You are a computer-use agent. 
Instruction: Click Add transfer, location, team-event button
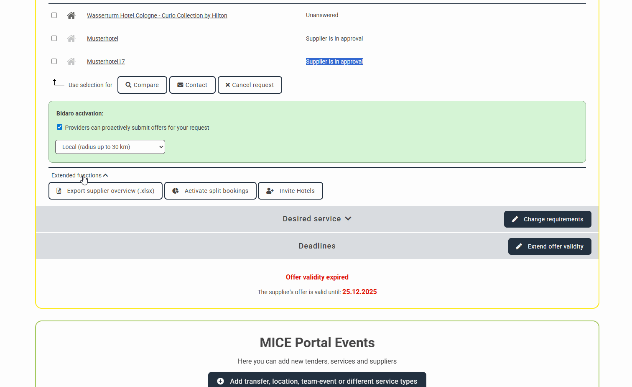point(317,381)
